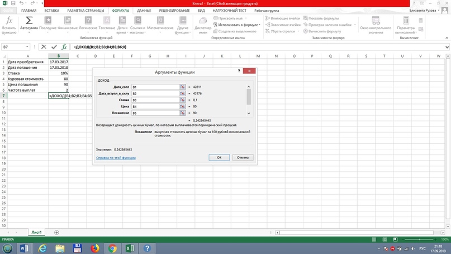This screenshot has height=254, width=451.
Task: Expand the formula bar with the chevron
Action: [447, 47]
